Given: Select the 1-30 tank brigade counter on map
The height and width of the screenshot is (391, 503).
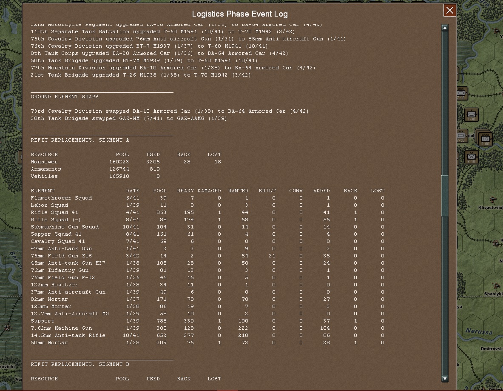Looking at the screenshot, I should pos(472,115).
